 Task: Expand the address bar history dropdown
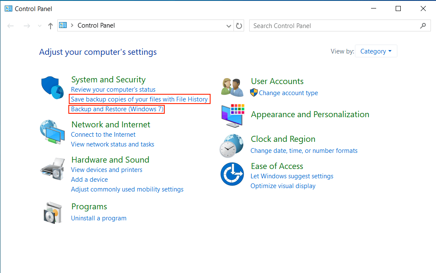pyautogui.click(x=228, y=26)
